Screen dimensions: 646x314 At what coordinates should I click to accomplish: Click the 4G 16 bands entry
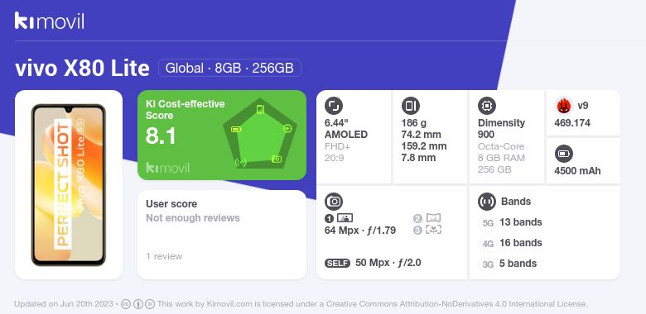coord(511,243)
